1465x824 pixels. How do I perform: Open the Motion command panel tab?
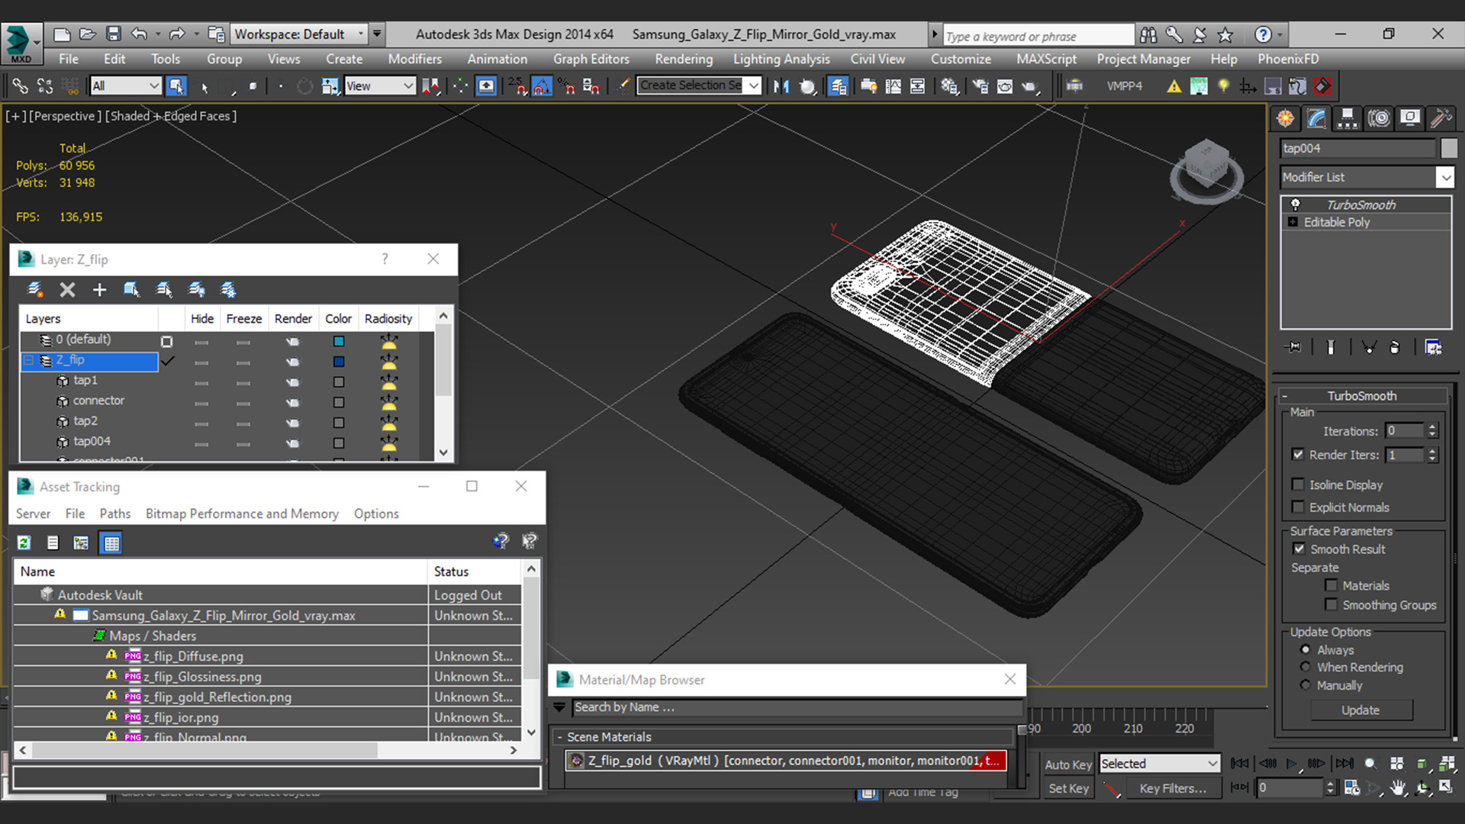1379,118
